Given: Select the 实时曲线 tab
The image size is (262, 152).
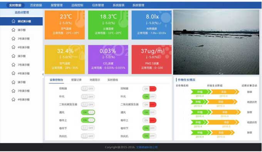Looking at the screenshot, I should [x=113, y=80].
